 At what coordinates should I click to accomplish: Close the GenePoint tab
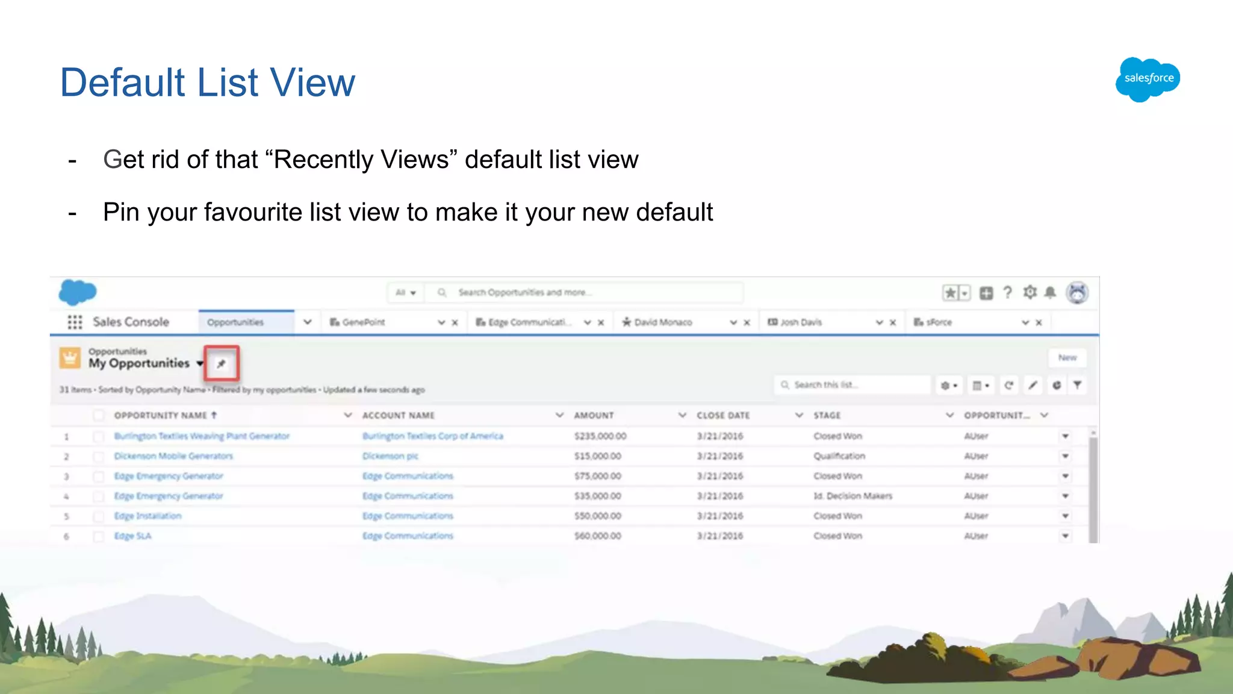coord(455,322)
